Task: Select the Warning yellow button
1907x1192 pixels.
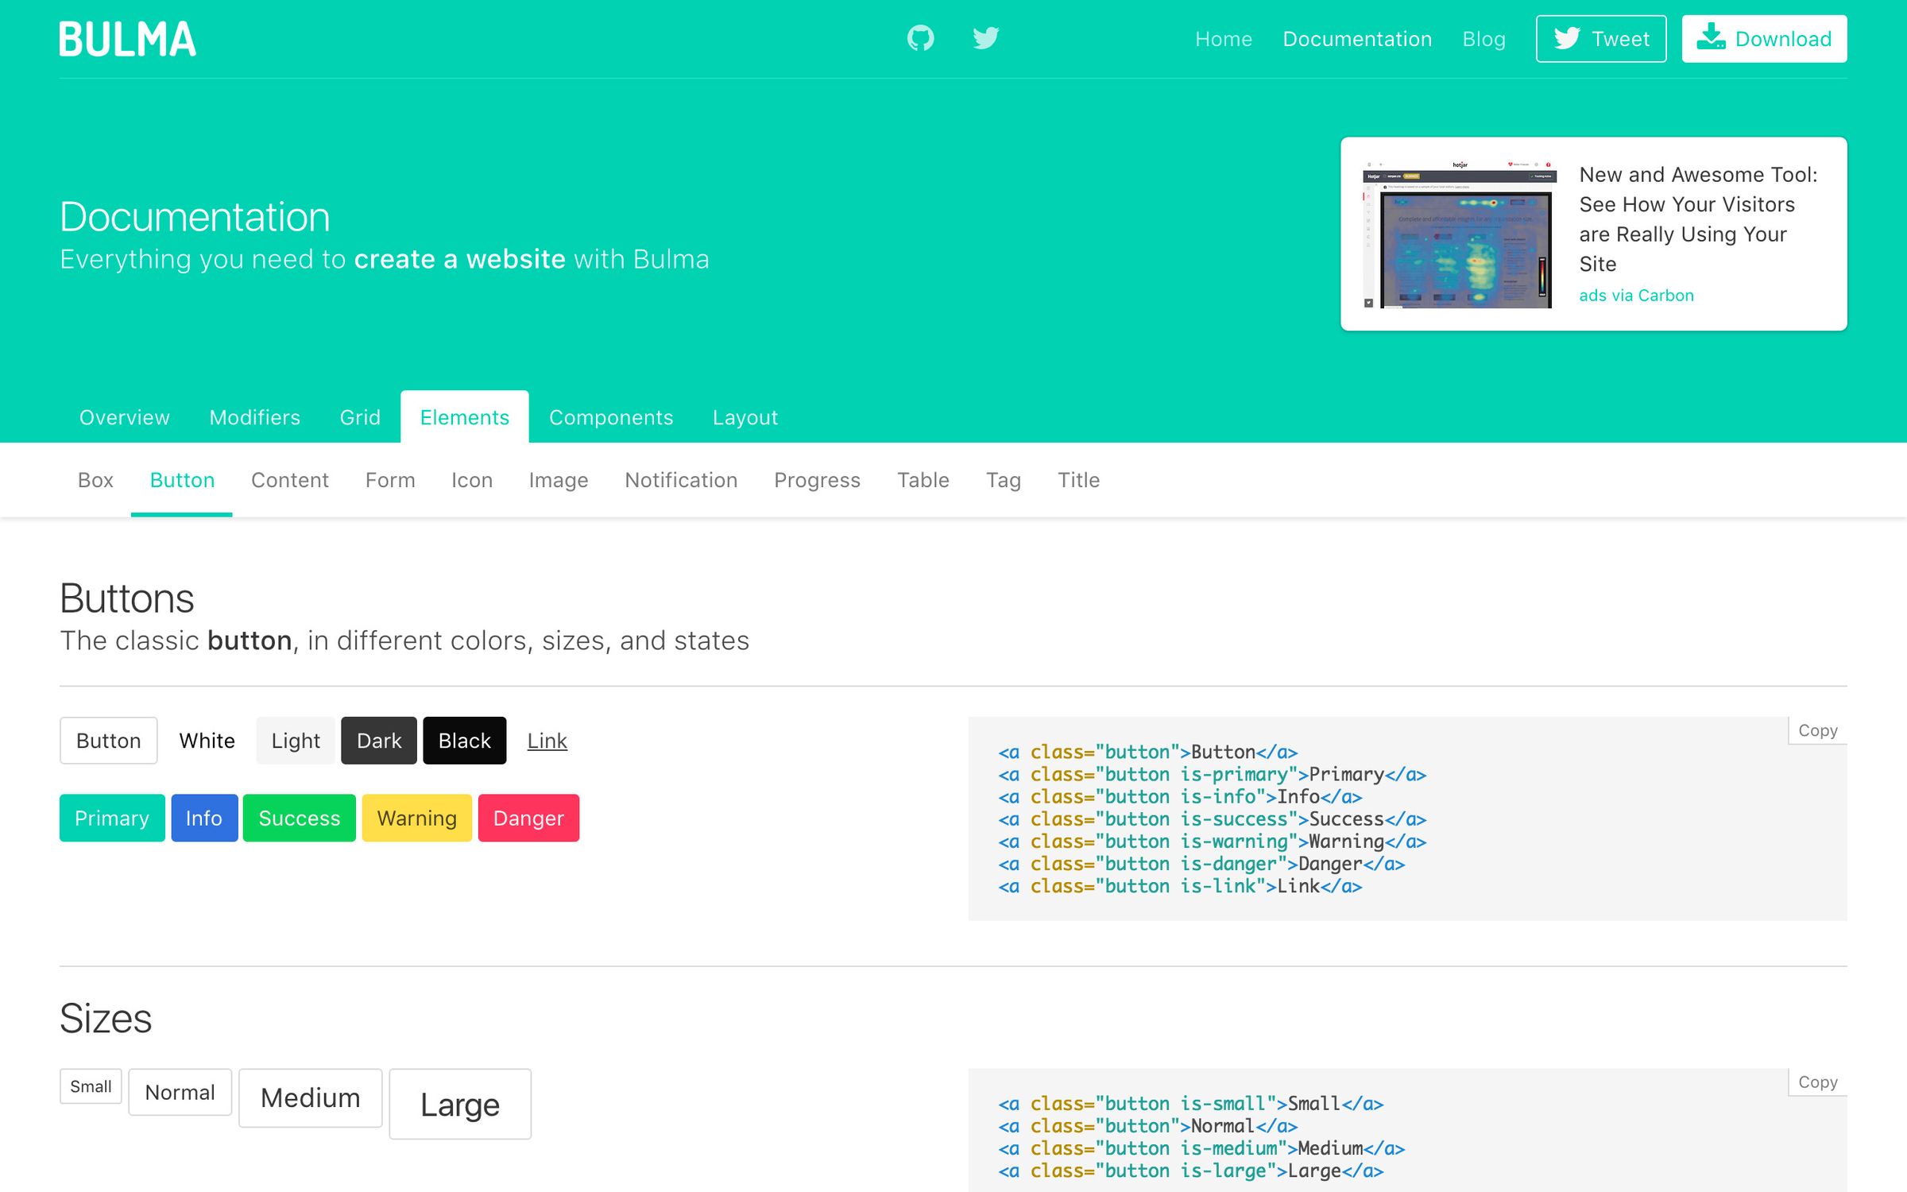Action: point(416,815)
